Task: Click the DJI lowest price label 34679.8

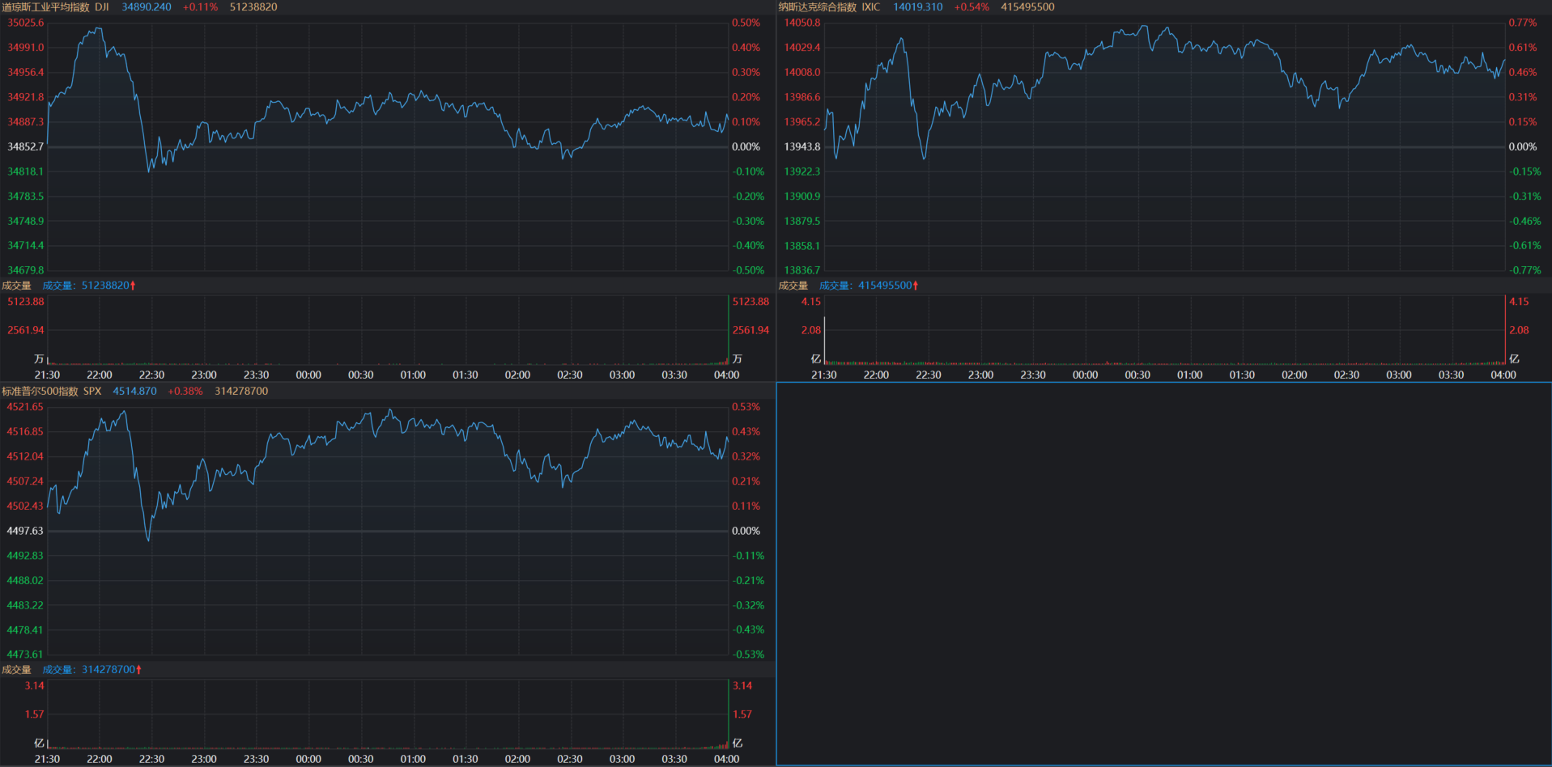Action: coord(26,270)
